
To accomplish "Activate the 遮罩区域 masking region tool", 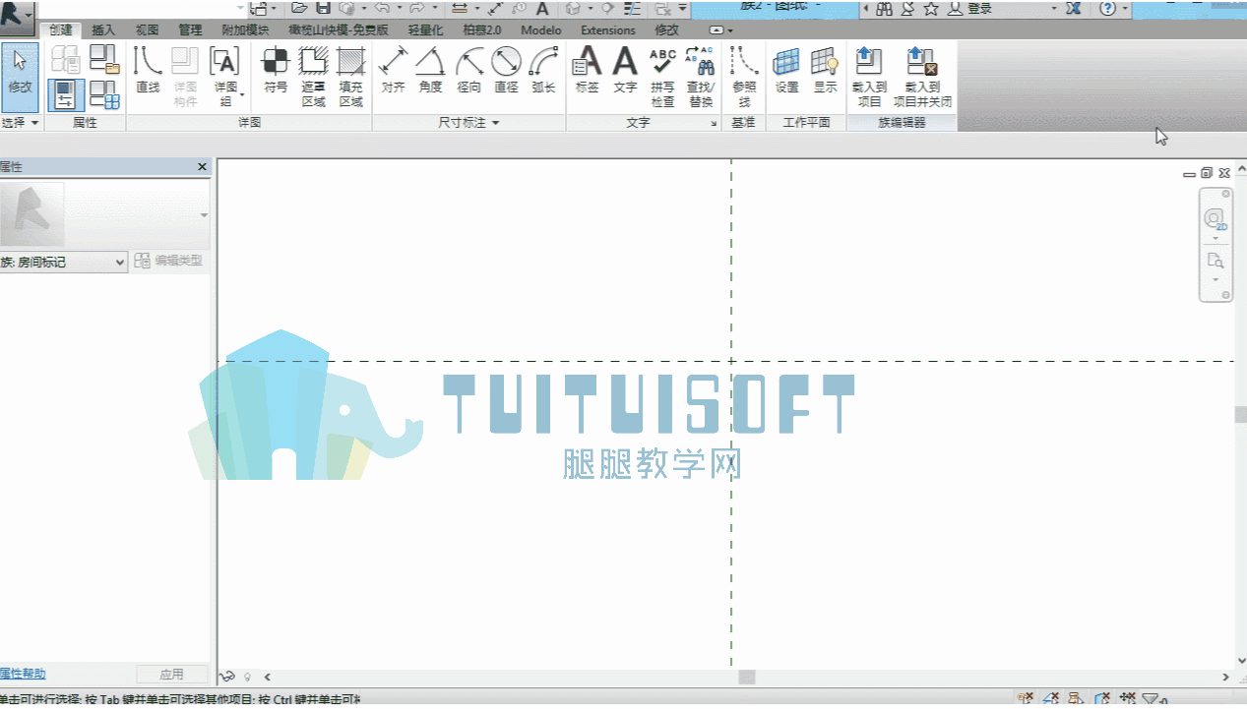I will click(x=314, y=77).
